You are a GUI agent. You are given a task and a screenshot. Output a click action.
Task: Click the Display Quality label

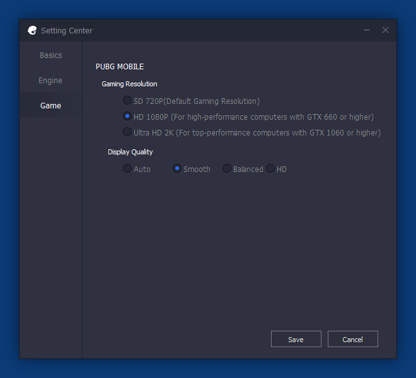point(130,152)
